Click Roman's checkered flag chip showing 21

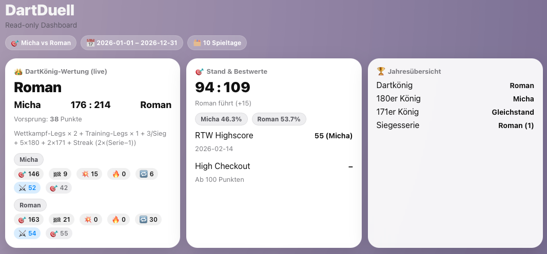62,220
